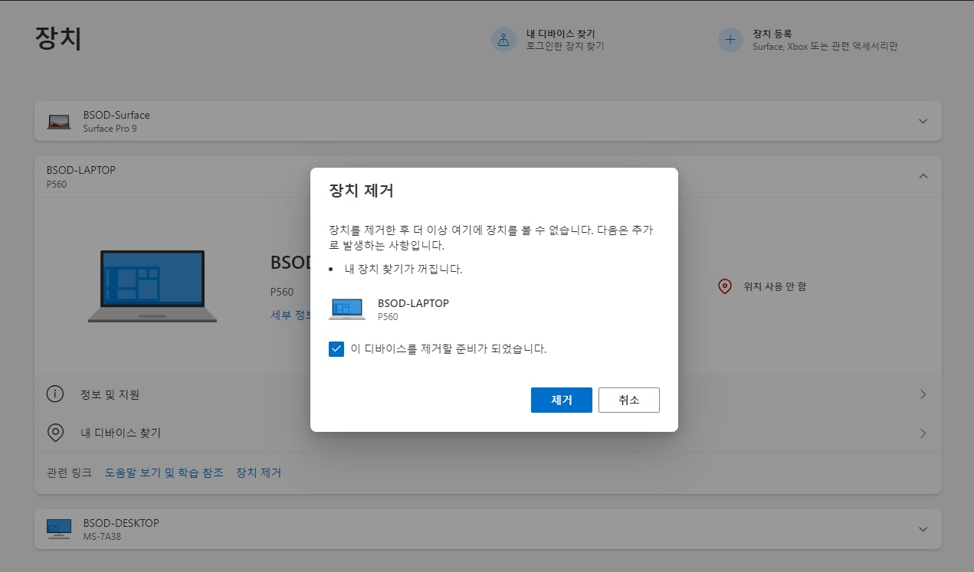Click the 정보 및 지원 info icon
Screen dimensions: 974x572
point(55,394)
